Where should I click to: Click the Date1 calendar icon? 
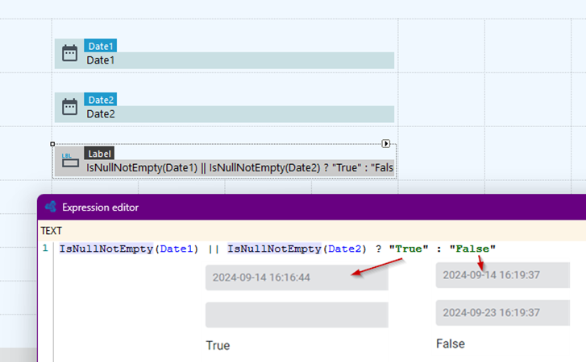coord(69,53)
